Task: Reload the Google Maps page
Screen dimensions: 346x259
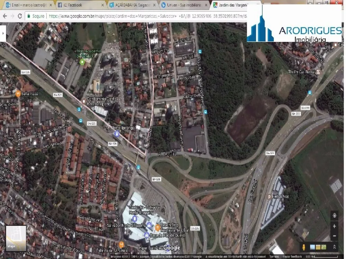Action: click(x=20, y=16)
